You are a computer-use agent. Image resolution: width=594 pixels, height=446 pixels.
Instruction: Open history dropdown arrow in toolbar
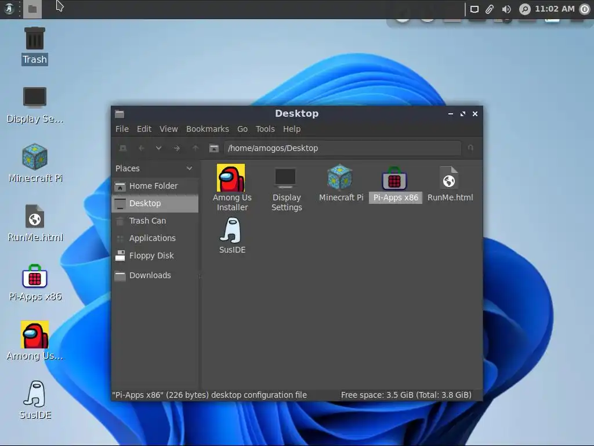tap(159, 148)
